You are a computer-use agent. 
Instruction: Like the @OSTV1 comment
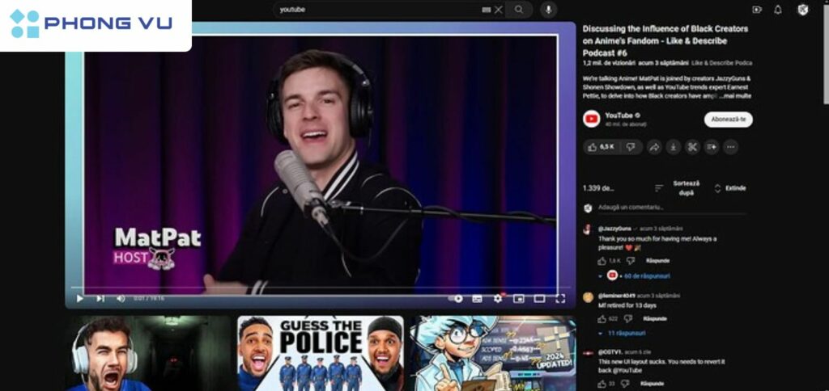(602, 384)
